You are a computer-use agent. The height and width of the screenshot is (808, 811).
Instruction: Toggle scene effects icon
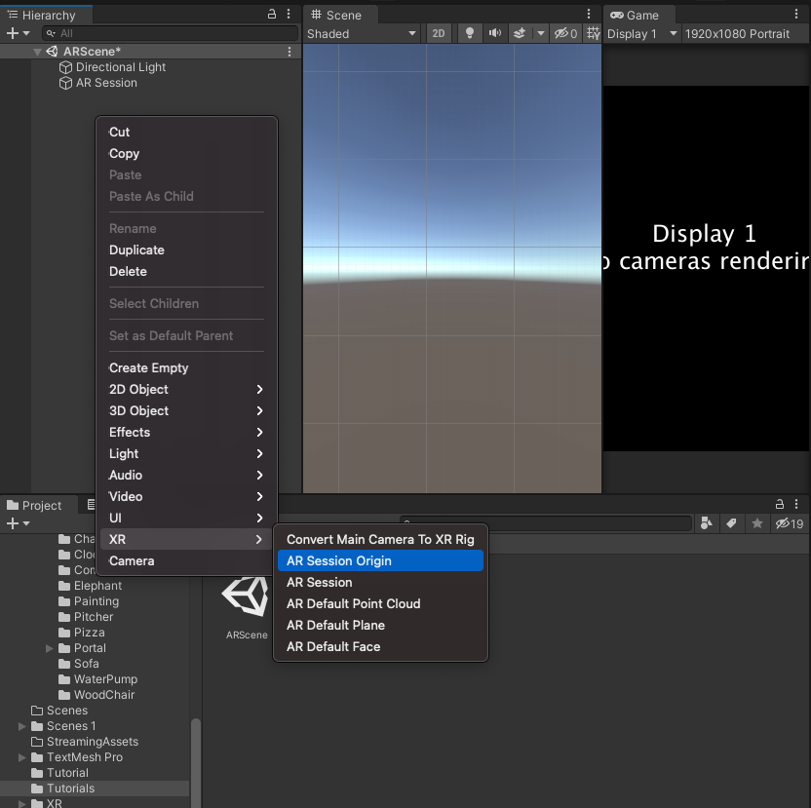[x=520, y=33]
